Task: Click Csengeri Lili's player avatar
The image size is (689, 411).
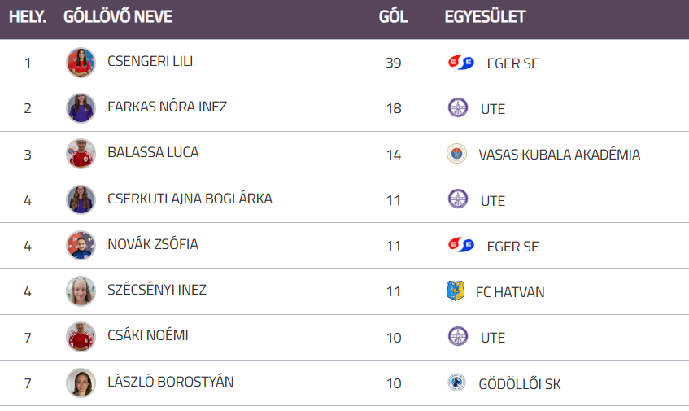Action: click(81, 63)
